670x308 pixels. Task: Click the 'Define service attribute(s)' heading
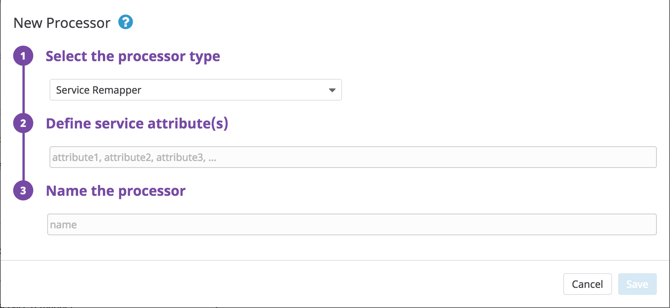pyautogui.click(x=137, y=123)
